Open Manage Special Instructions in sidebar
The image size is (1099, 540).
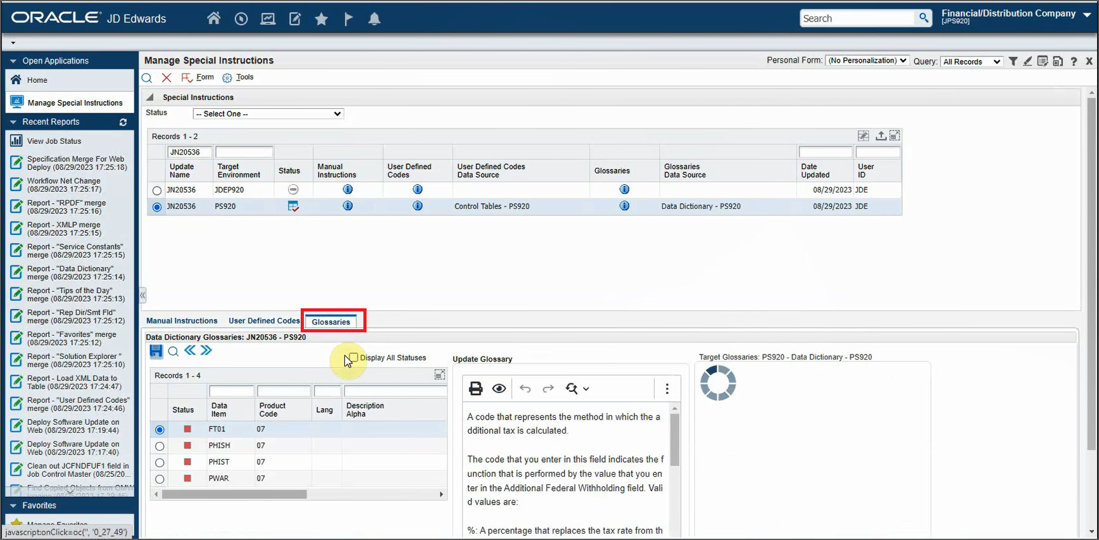pos(70,103)
